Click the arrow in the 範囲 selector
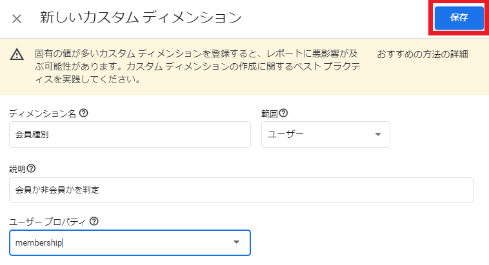Screen dimensions: 489x265 point(377,134)
